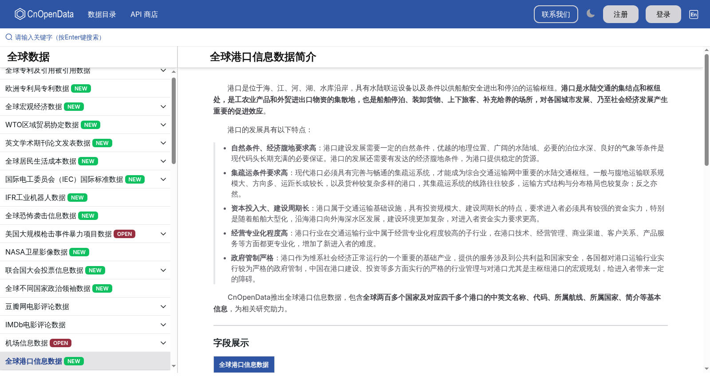Click the NEW badge beside 全球宏观经济数据

click(x=74, y=107)
